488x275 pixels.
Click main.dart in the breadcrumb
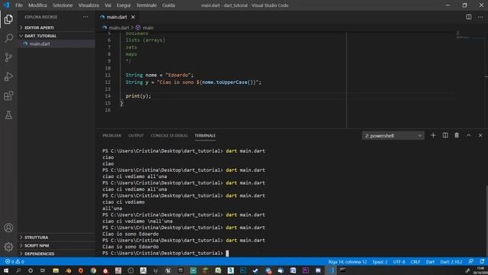point(119,27)
